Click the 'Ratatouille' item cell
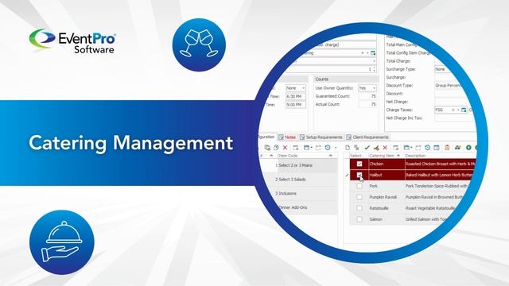The image size is (509, 286). coord(387,208)
